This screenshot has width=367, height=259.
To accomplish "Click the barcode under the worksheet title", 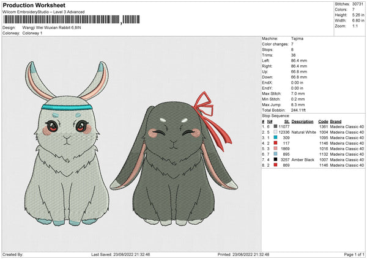I will point(72,20).
